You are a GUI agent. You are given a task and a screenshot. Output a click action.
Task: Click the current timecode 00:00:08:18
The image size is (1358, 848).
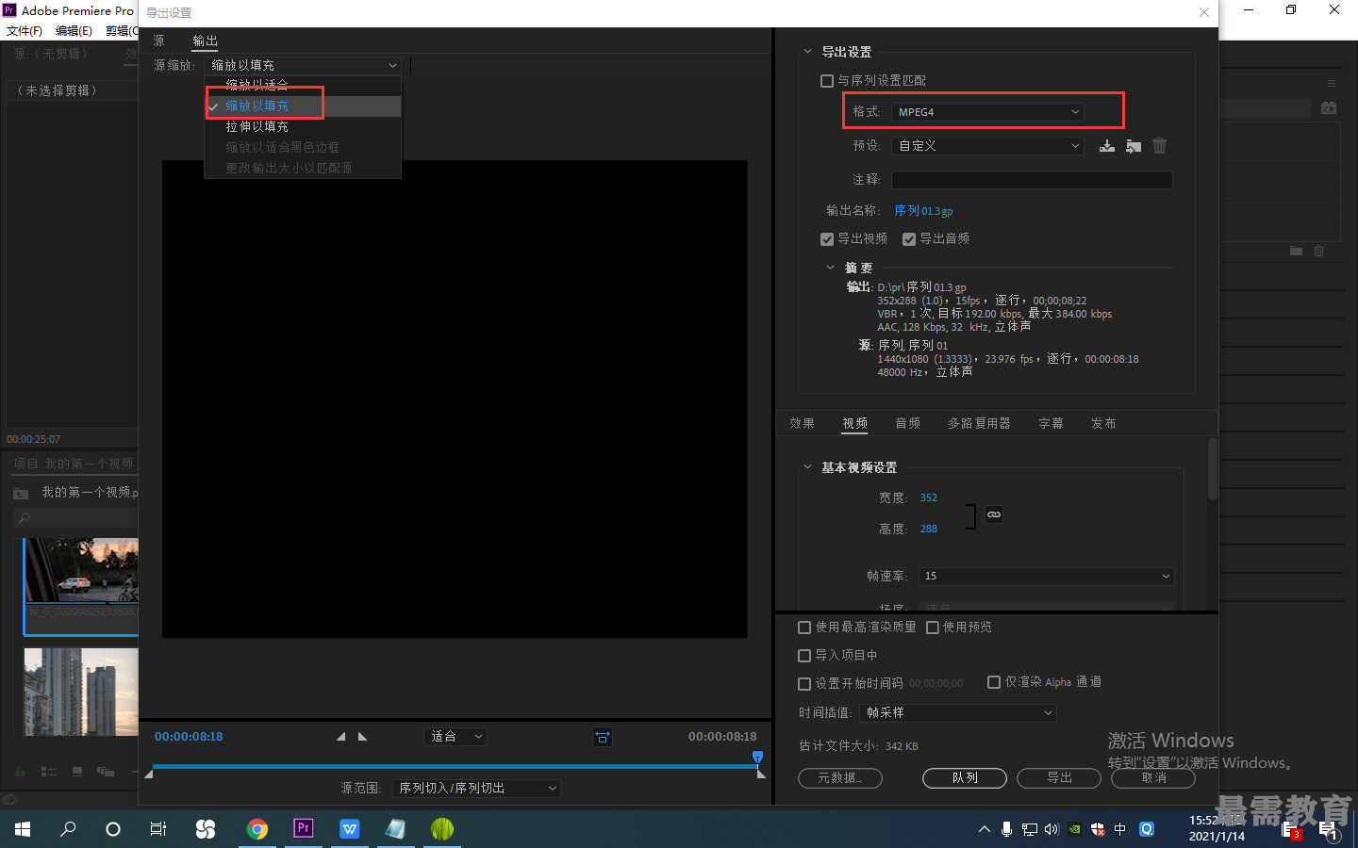point(189,737)
